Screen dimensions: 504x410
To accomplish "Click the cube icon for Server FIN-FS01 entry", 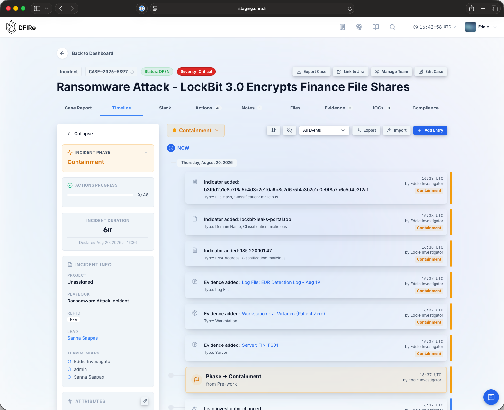I will [x=195, y=345].
